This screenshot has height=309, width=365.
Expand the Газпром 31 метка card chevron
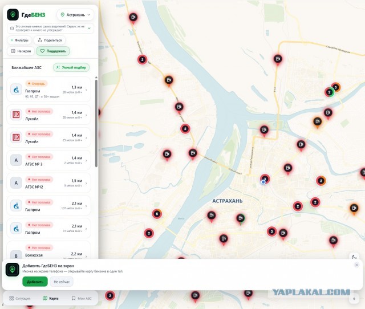click(x=86, y=229)
